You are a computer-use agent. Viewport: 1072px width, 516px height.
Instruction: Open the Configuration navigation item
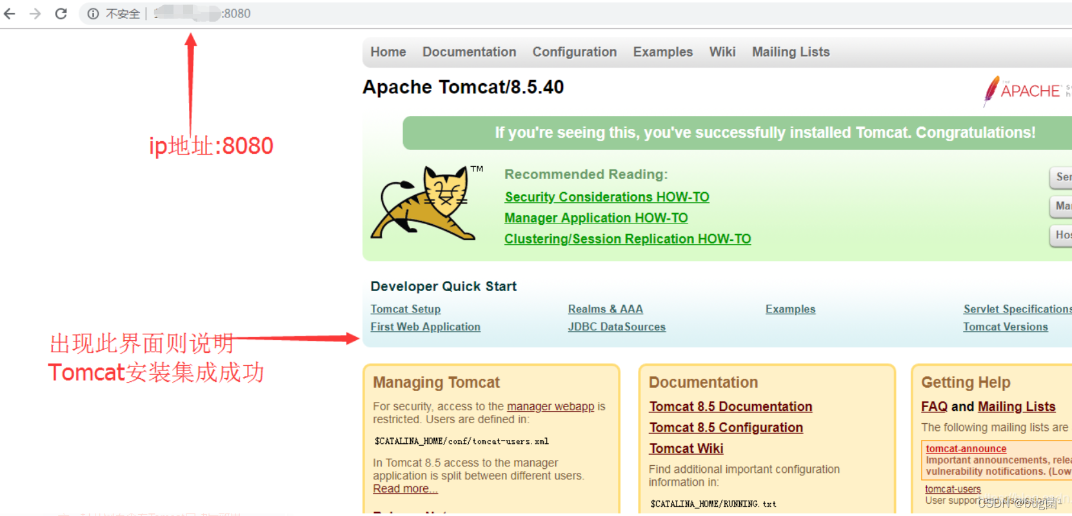point(574,52)
